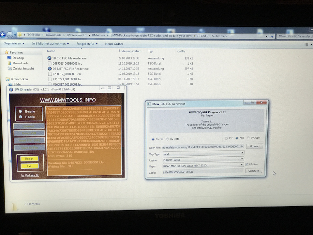Click the Save to File button
The width and height of the screenshot is (313, 235).
point(29,148)
